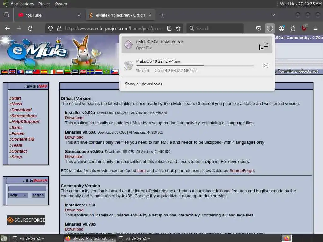Open the Firefox hamburger menu
The image size is (323, 242).
pyautogui.click(x=315, y=28)
